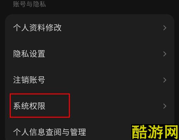Click the 酷 character in the watermark
This screenshot has width=179, height=140.
[139, 132]
